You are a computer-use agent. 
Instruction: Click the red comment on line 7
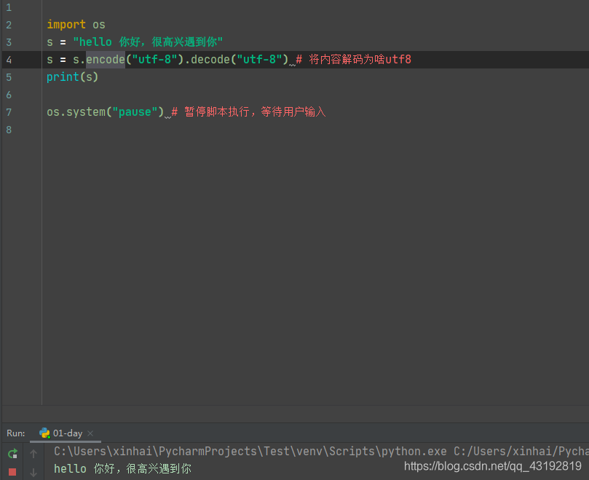pyautogui.click(x=248, y=111)
